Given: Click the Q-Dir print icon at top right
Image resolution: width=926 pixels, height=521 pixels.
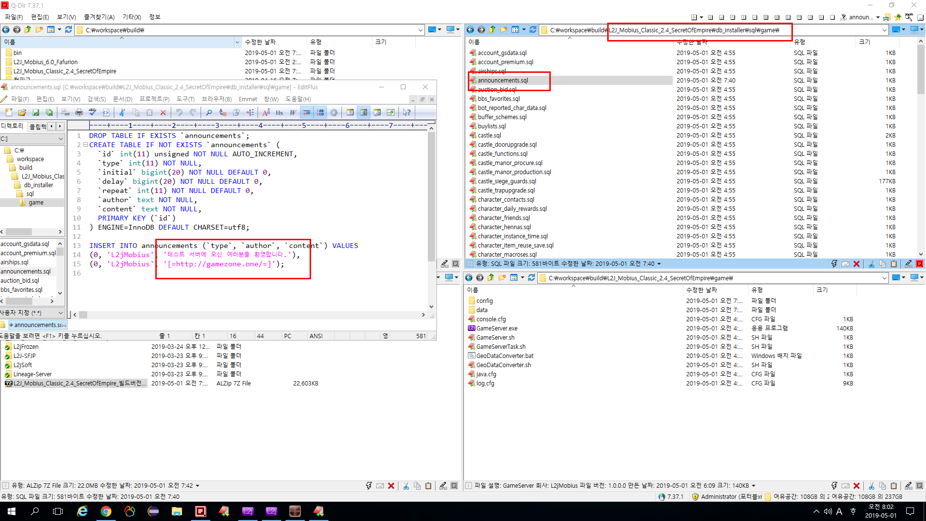Looking at the screenshot, I should (886, 17).
